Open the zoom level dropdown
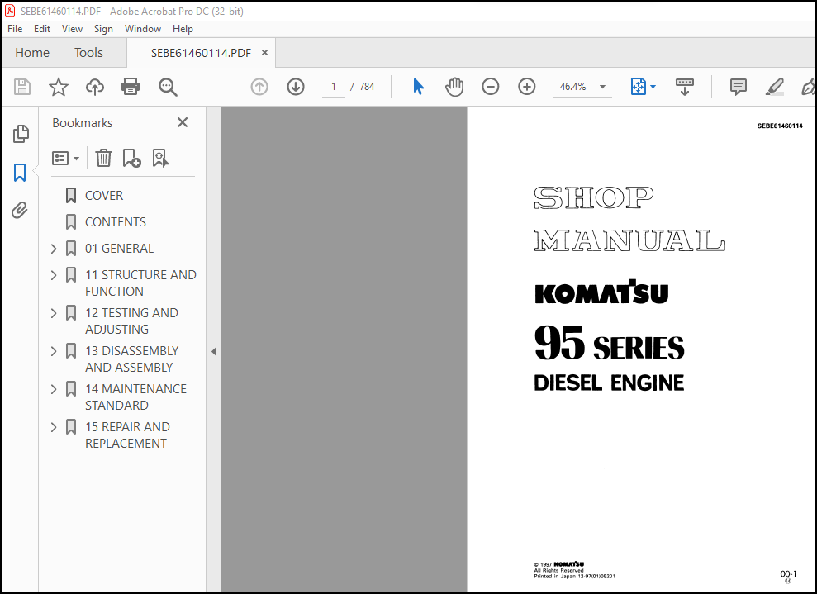The image size is (817, 594). coord(603,87)
